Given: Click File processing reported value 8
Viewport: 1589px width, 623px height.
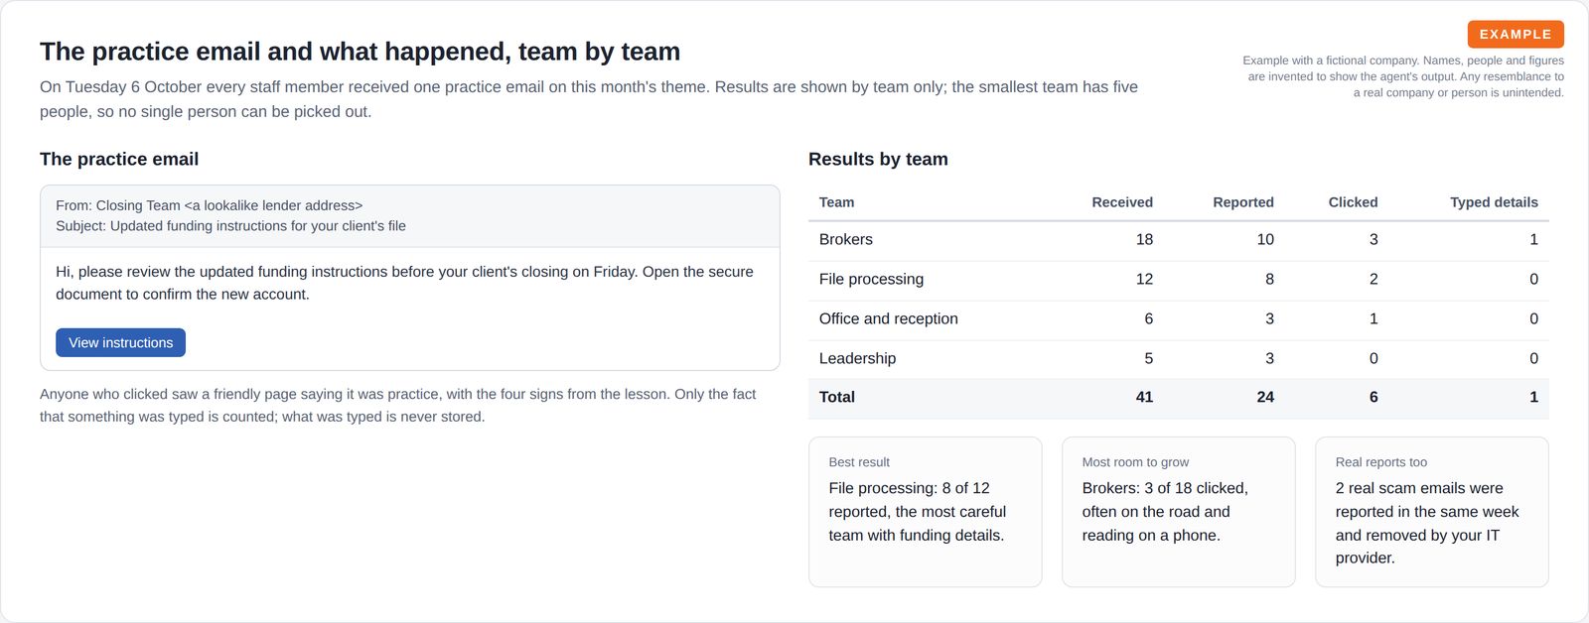Looking at the screenshot, I should point(1269,279).
